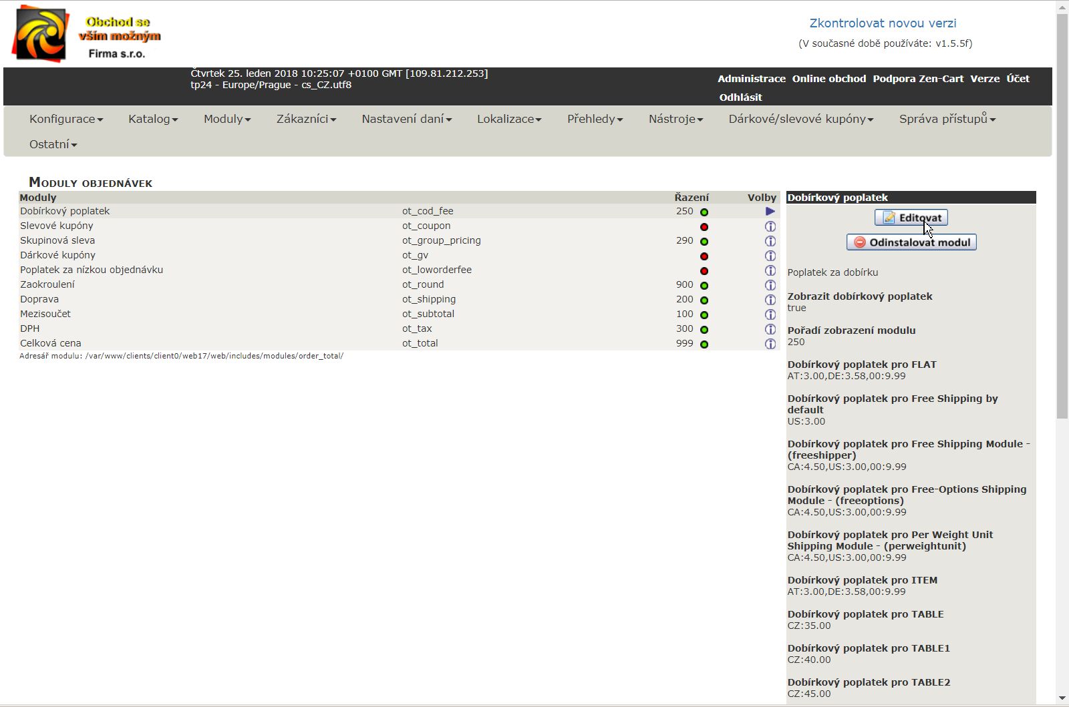The height and width of the screenshot is (707, 1069).
Task: Select Odhlásit to log out
Action: pos(740,97)
